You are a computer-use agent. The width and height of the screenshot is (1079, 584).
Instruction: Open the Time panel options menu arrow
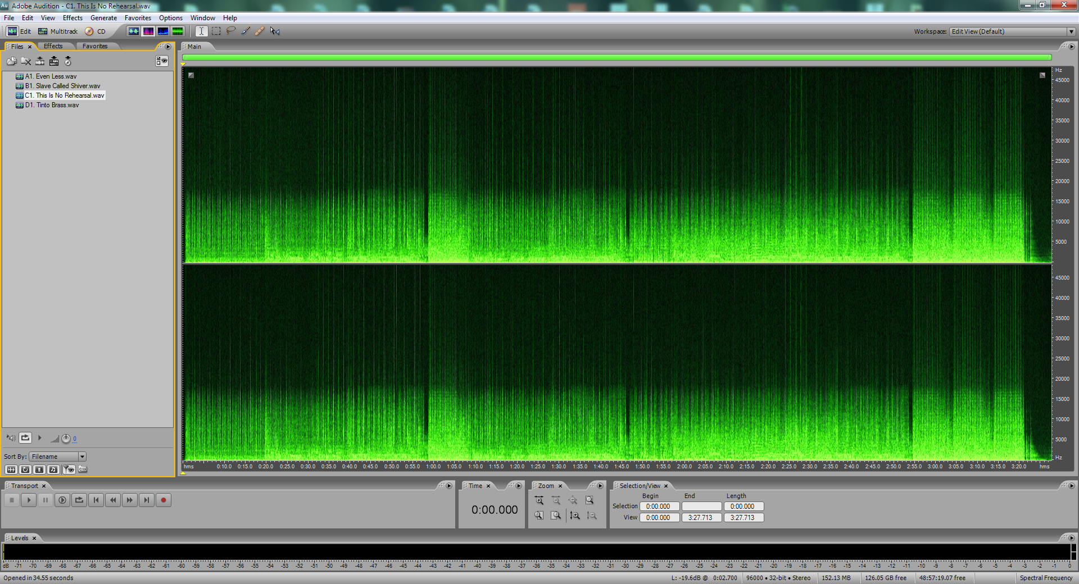pos(519,486)
